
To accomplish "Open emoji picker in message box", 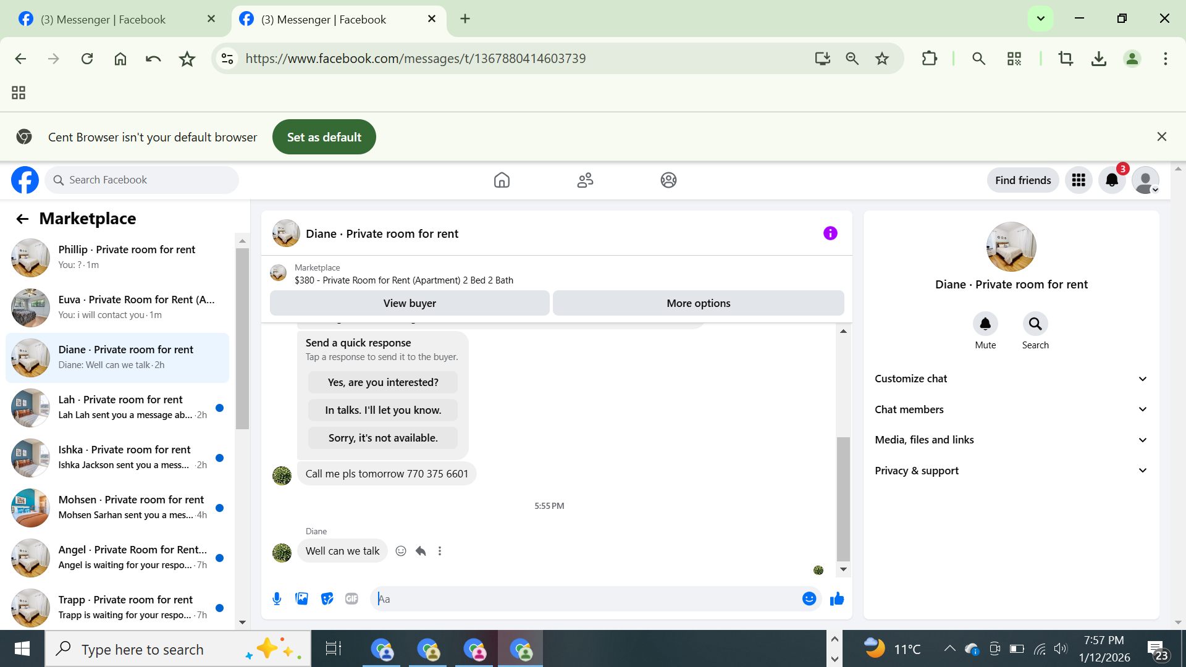I will 809,598.
